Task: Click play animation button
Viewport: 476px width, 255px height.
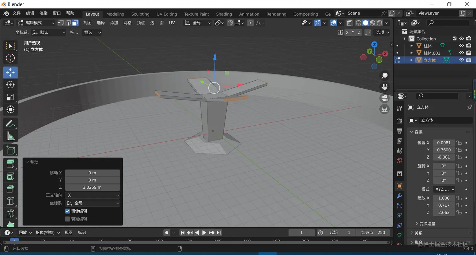Action: (204, 232)
